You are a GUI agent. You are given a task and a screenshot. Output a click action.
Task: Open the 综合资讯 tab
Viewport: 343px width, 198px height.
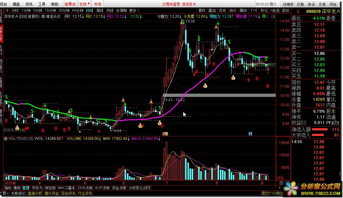[68, 193]
